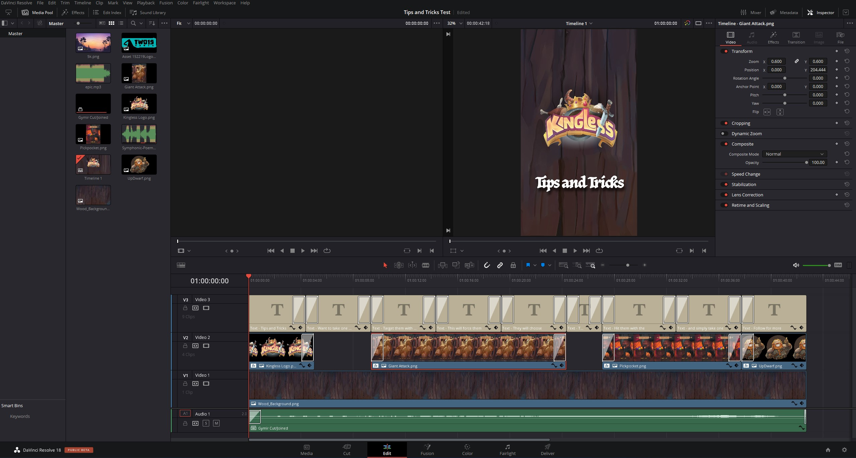Mute timeline audio speaker icon
The width and height of the screenshot is (856, 458).
(796, 265)
